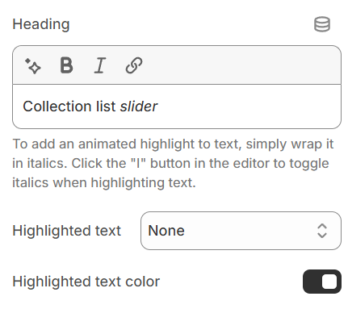Expand options using the up-down chevron arrows
Image resolution: width=348 pixels, height=309 pixels.
point(322,231)
